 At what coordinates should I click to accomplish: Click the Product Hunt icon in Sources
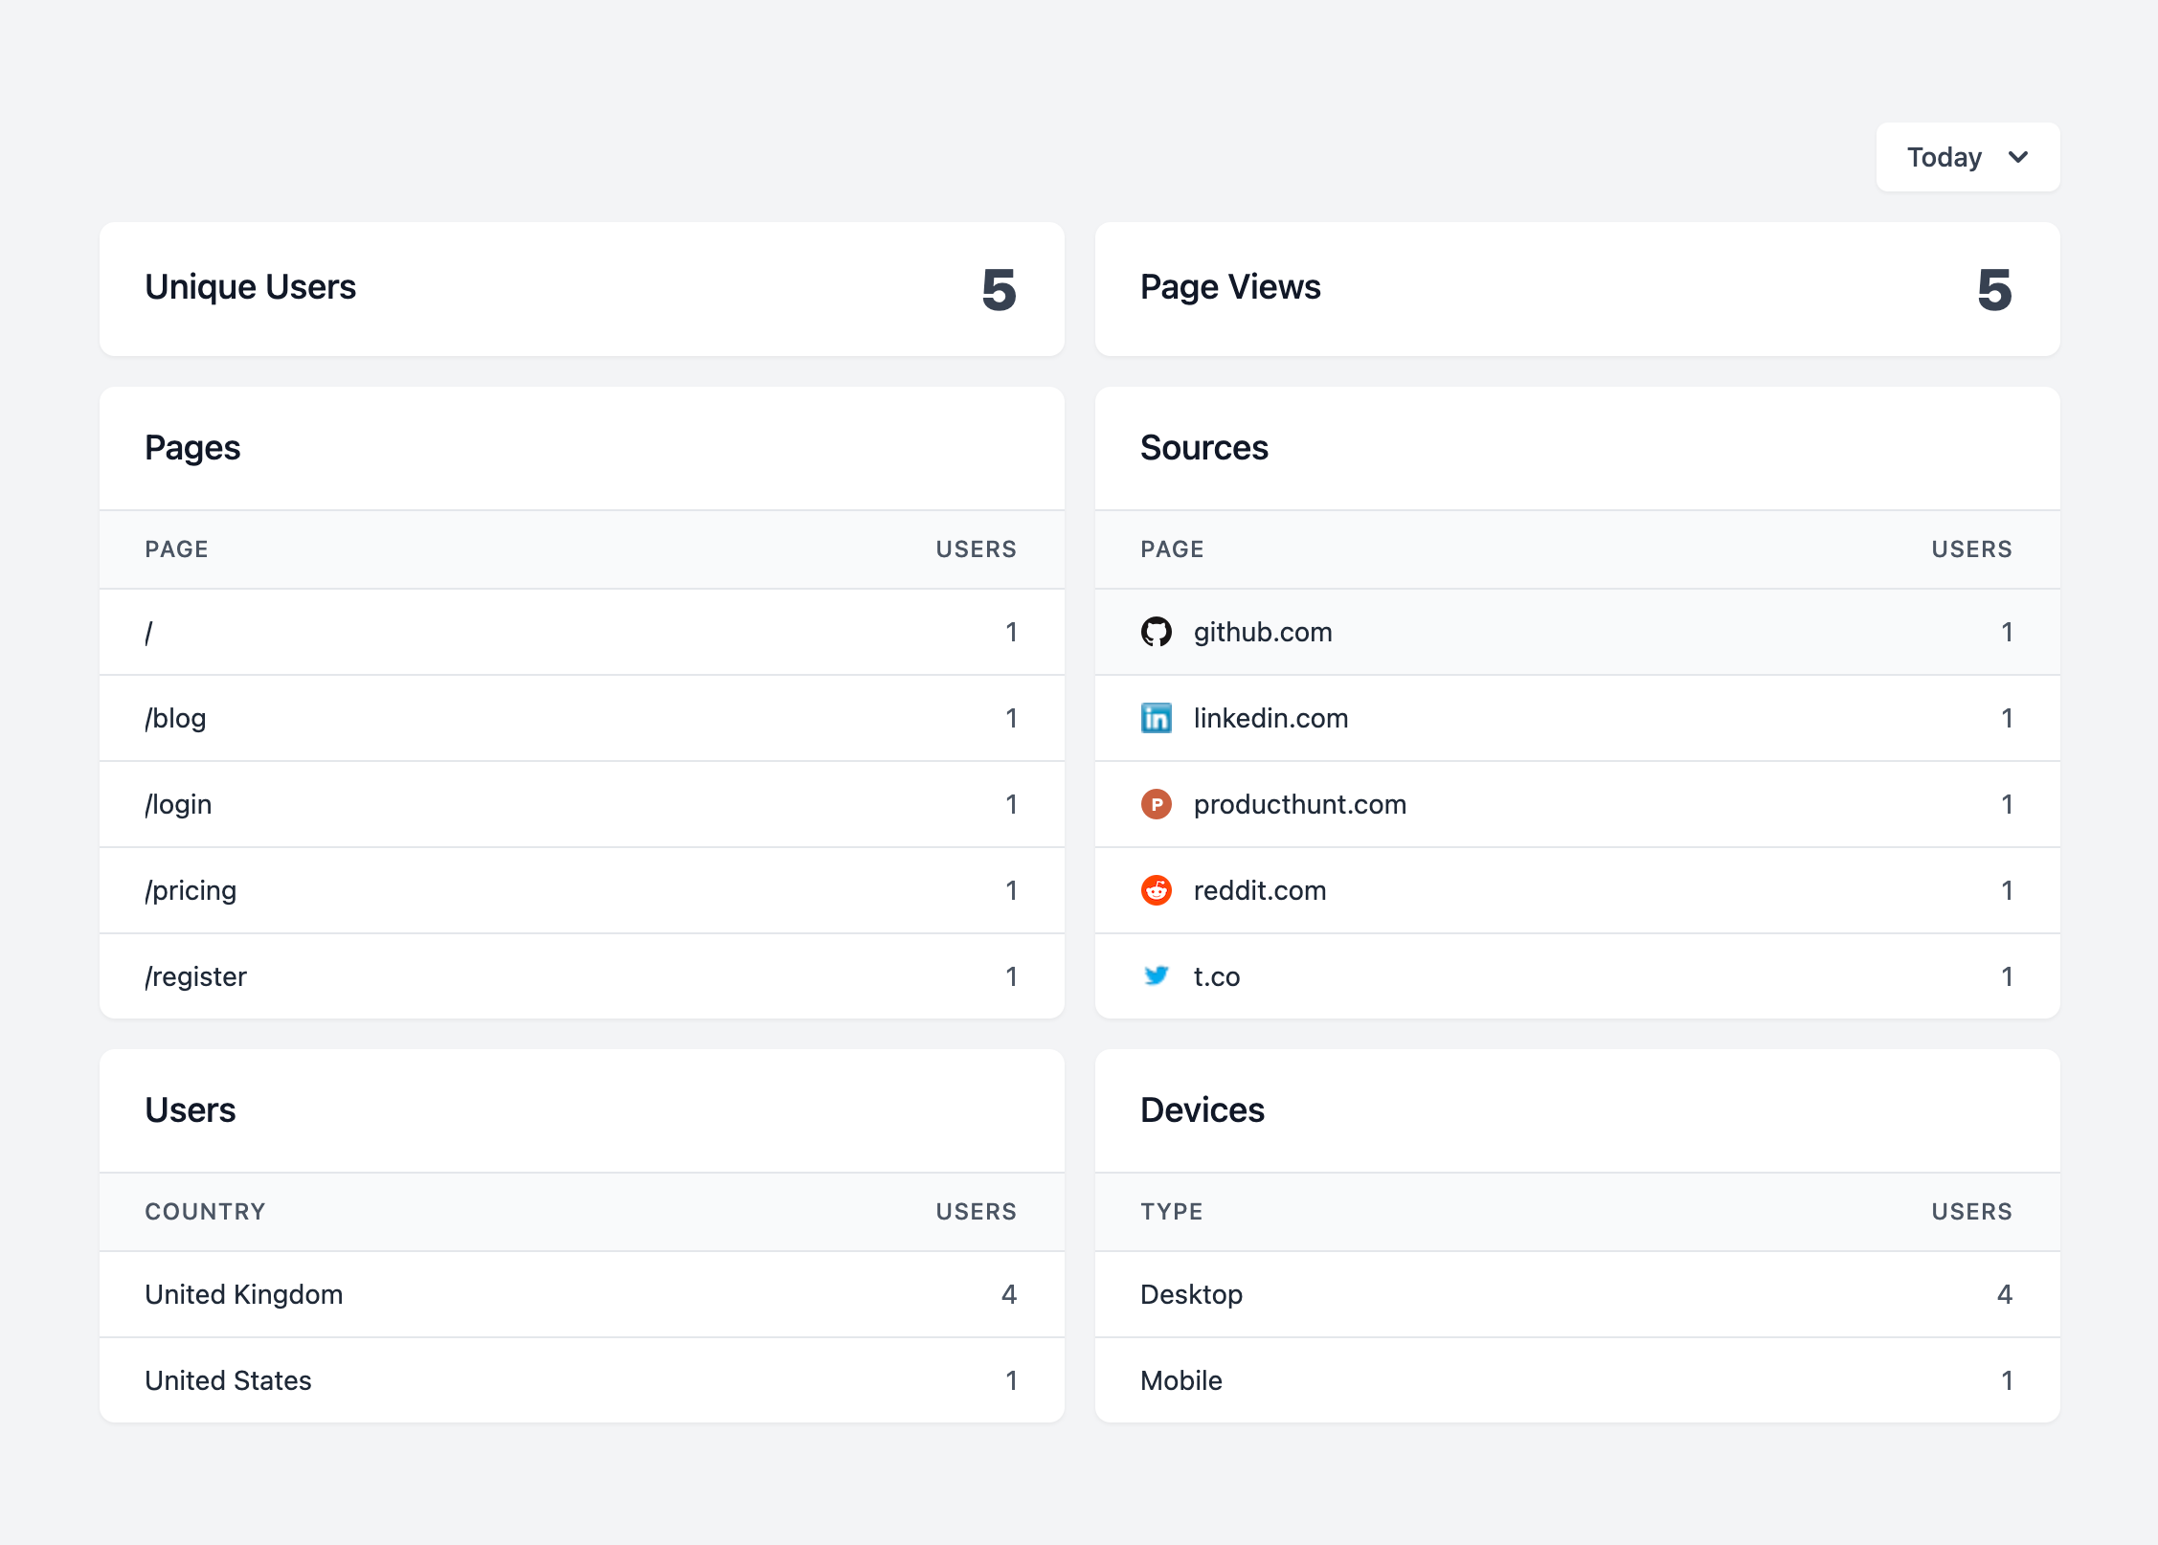click(x=1158, y=804)
